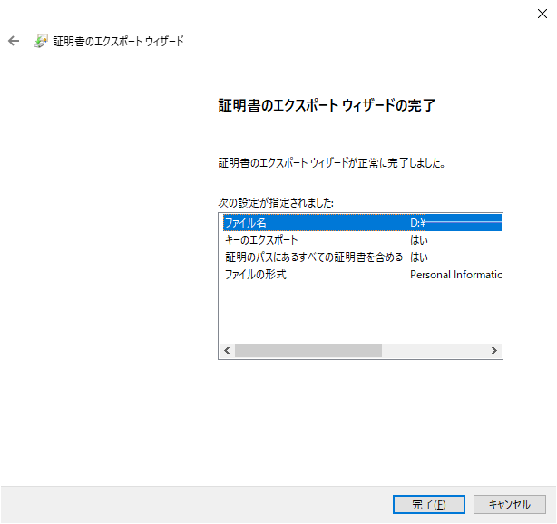
Task: Close the wizard with the X button
Action: click(x=542, y=14)
